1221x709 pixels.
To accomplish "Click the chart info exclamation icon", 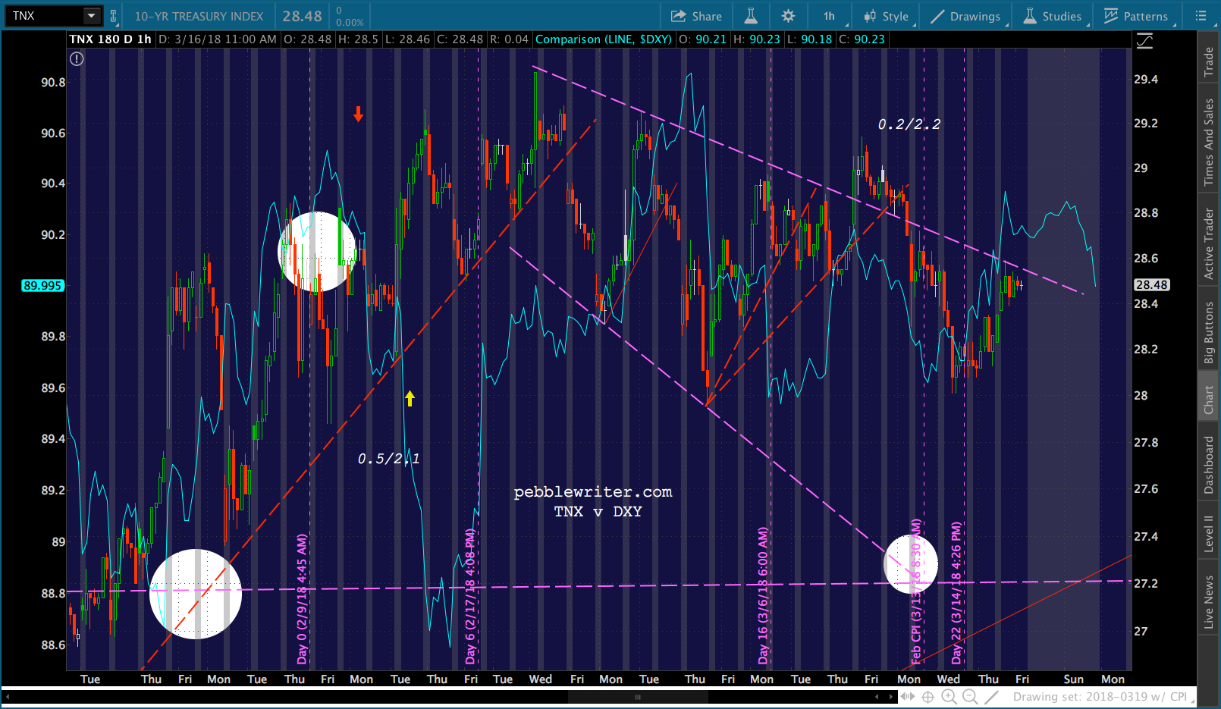I will click(x=77, y=58).
